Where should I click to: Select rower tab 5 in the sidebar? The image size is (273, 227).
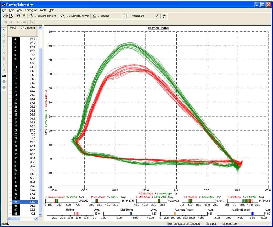click(4, 53)
